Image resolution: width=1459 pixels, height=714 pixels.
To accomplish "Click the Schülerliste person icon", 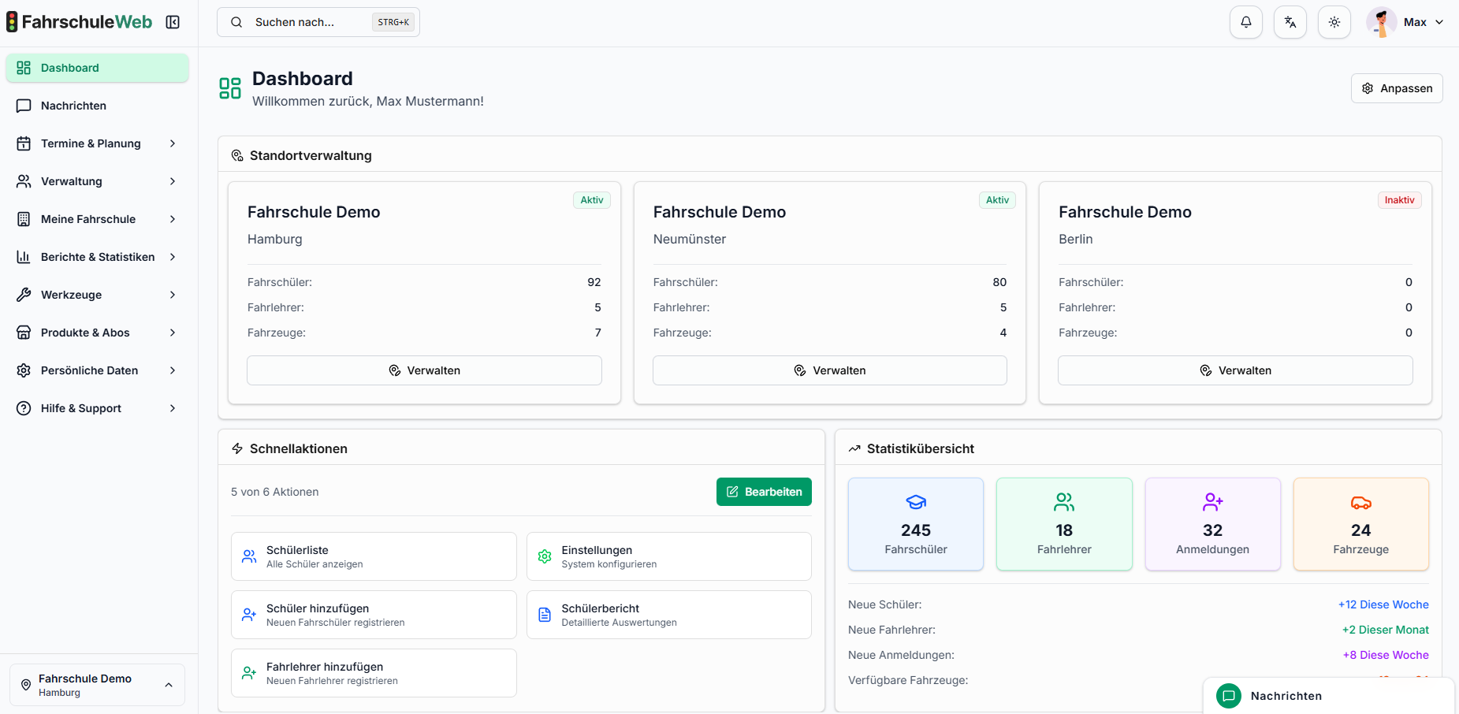I will tap(249, 556).
